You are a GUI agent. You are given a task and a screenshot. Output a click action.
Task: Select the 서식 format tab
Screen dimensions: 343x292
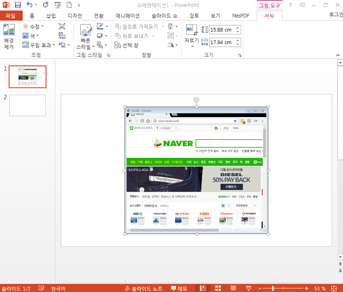[269, 16]
